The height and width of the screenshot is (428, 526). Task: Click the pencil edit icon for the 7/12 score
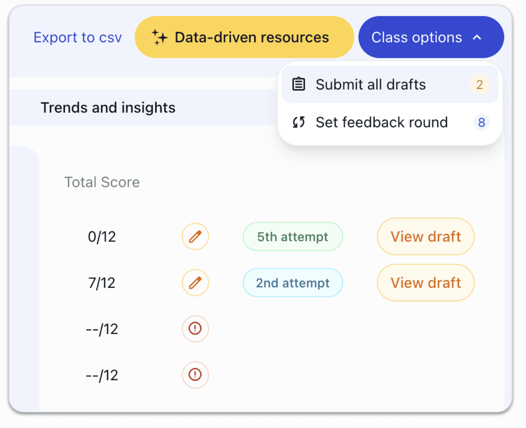pyautogui.click(x=195, y=283)
